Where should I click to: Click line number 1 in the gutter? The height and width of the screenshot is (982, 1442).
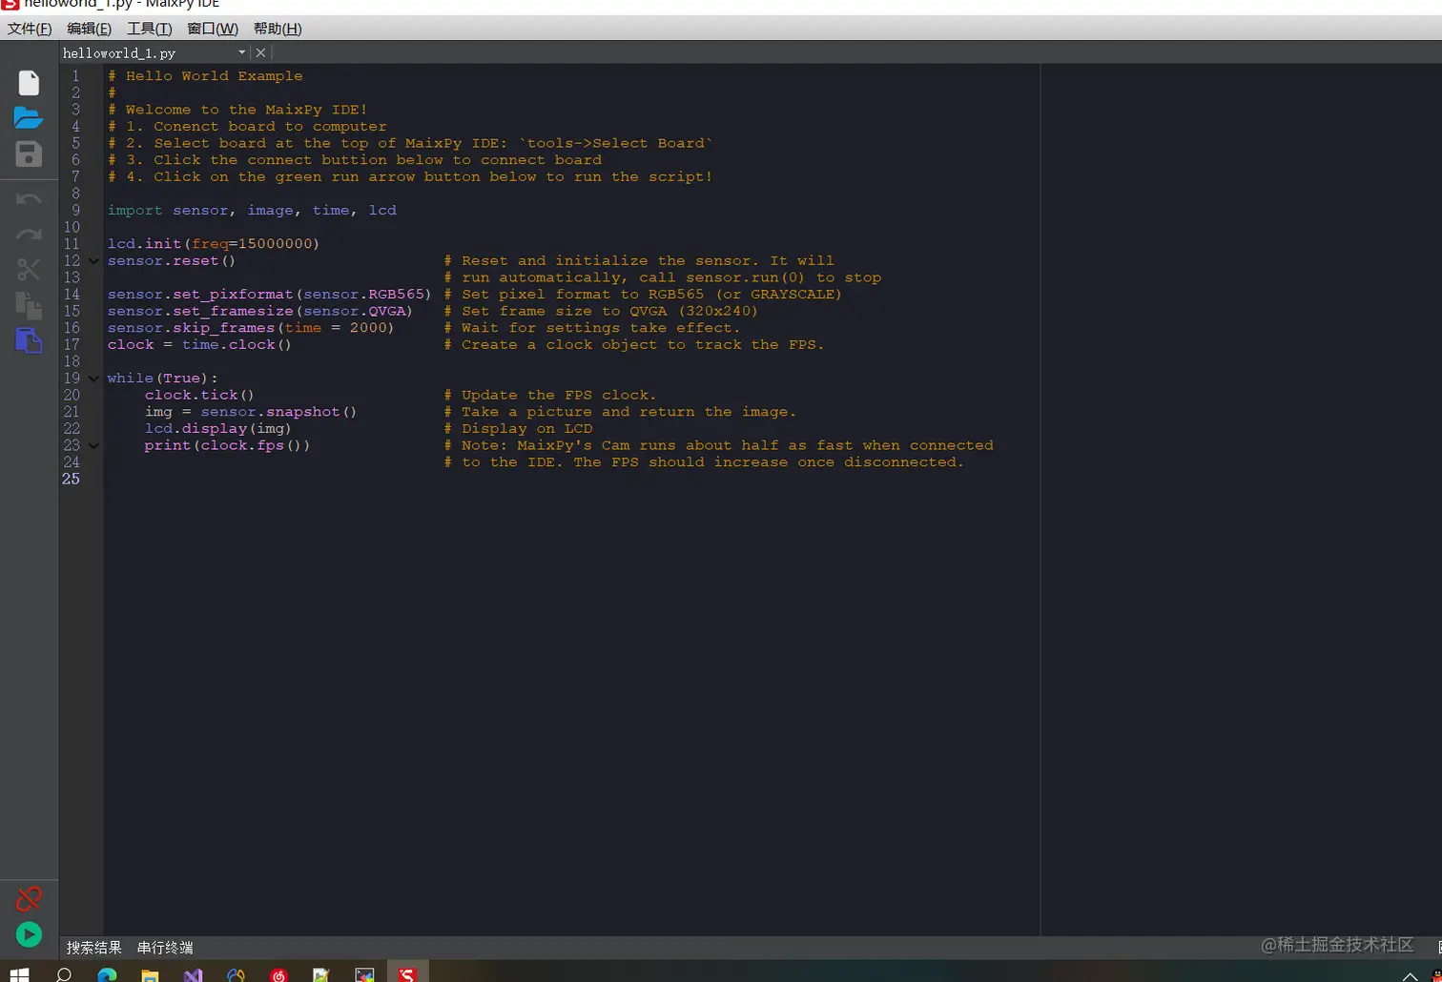tap(75, 76)
